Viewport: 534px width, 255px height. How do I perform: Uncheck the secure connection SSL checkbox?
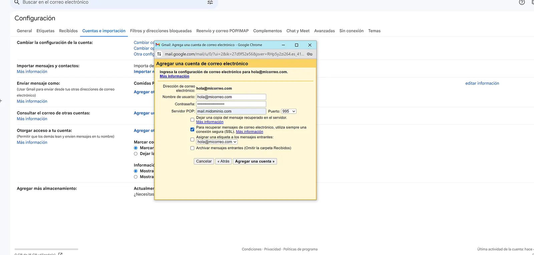[x=192, y=129]
